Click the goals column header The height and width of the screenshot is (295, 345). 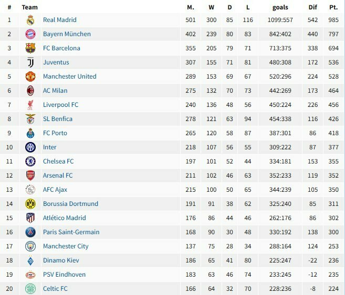click(280, 7)
